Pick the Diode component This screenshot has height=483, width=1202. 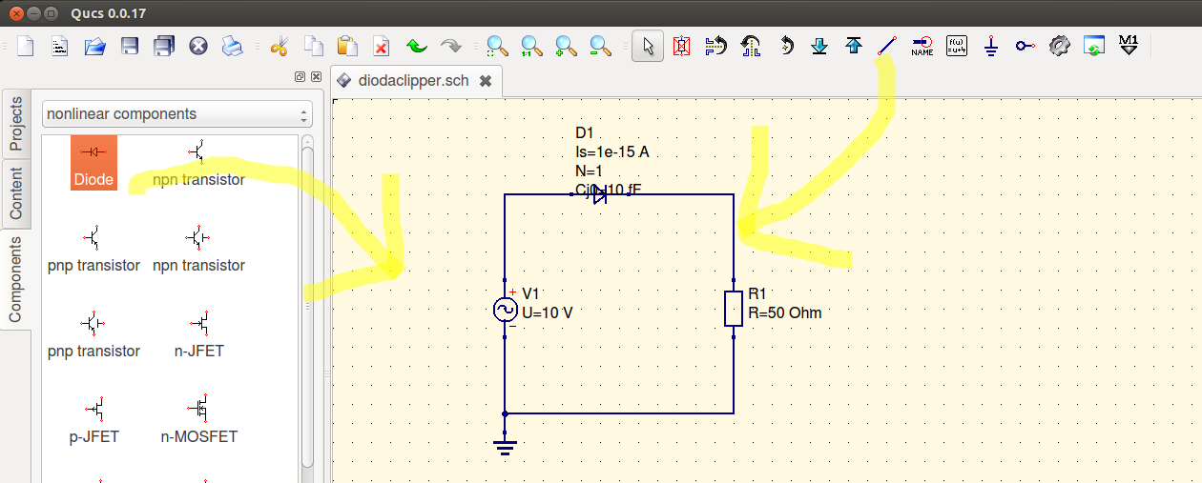93,163
